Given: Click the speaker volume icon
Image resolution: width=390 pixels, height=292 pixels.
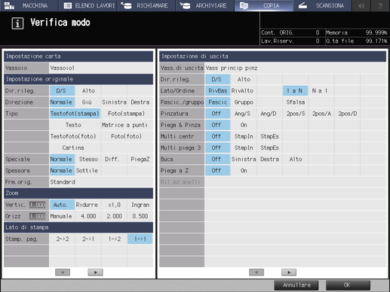Looking at the screenshot, I should pyautogui.click(x=361, y=5).
